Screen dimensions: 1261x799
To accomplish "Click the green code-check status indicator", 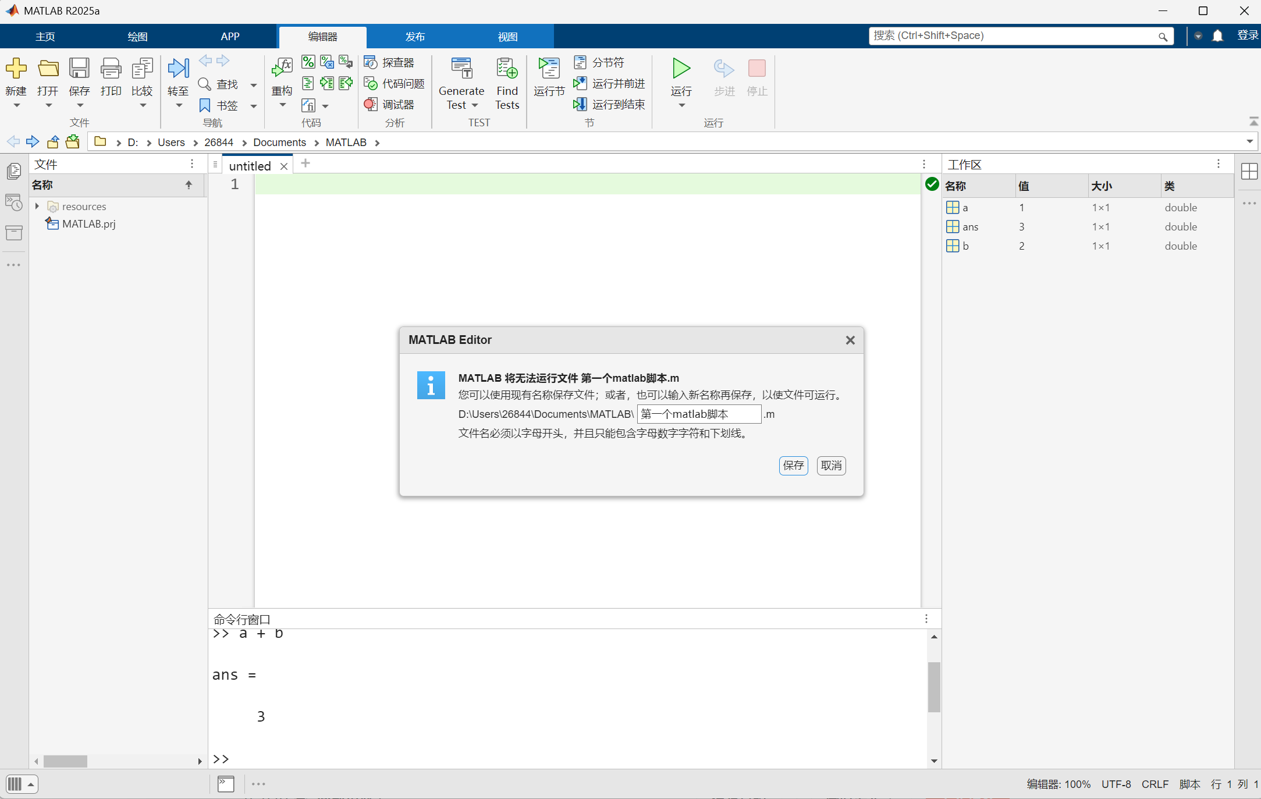I will tap(932, 184).
